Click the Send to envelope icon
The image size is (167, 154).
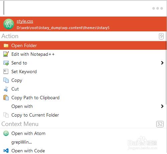6,63
